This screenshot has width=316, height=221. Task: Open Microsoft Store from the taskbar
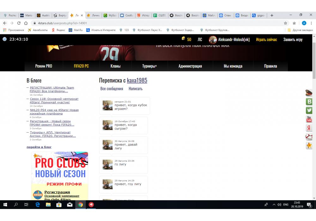coord(59,205)
